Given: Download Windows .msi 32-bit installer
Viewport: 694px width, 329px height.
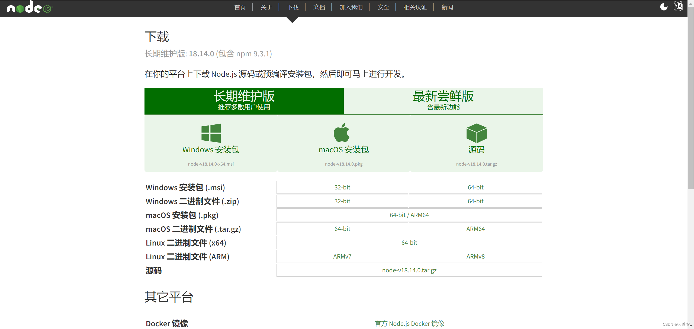Looking at the screenshot, I should [342, 187].
